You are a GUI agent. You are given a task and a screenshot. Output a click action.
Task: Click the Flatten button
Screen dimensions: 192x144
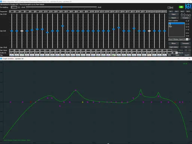pos(174,14)
